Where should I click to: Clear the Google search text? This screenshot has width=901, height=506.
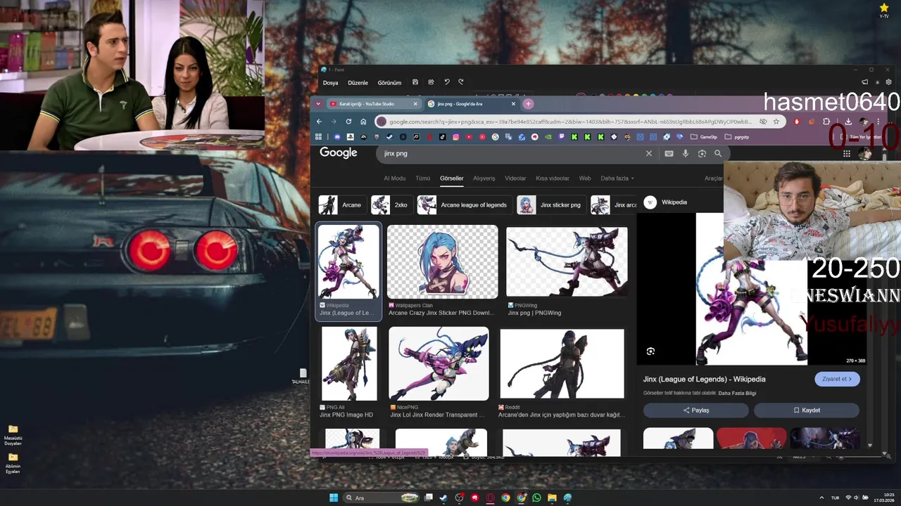click(649, 153)
